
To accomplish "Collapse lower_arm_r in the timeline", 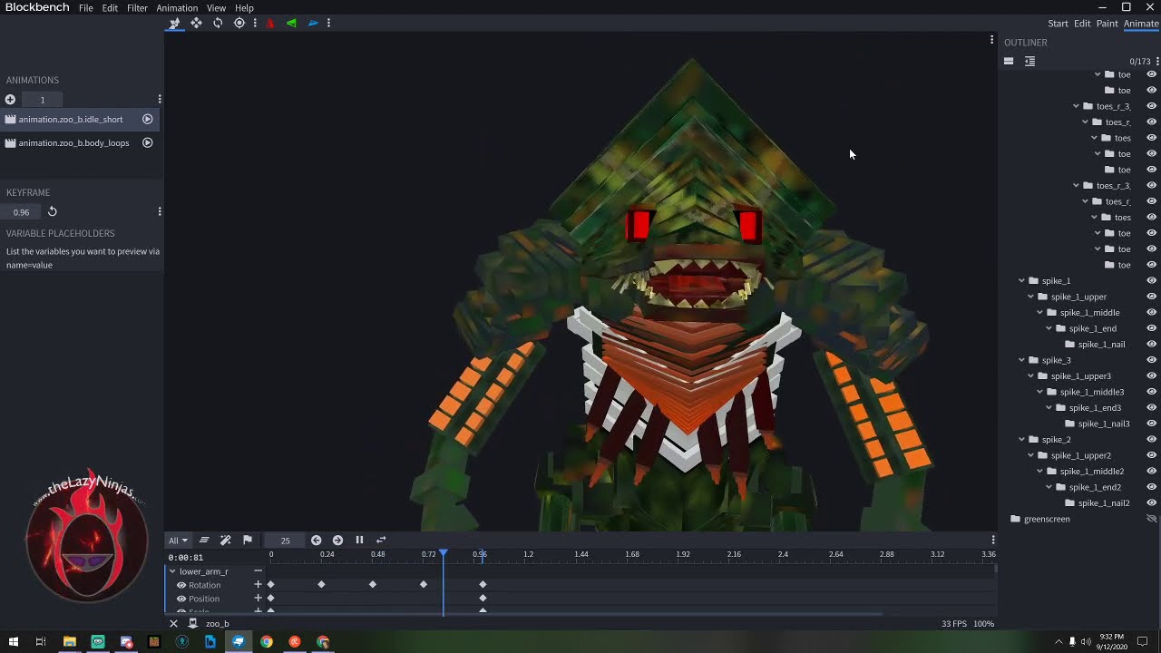I will (171, 571).
